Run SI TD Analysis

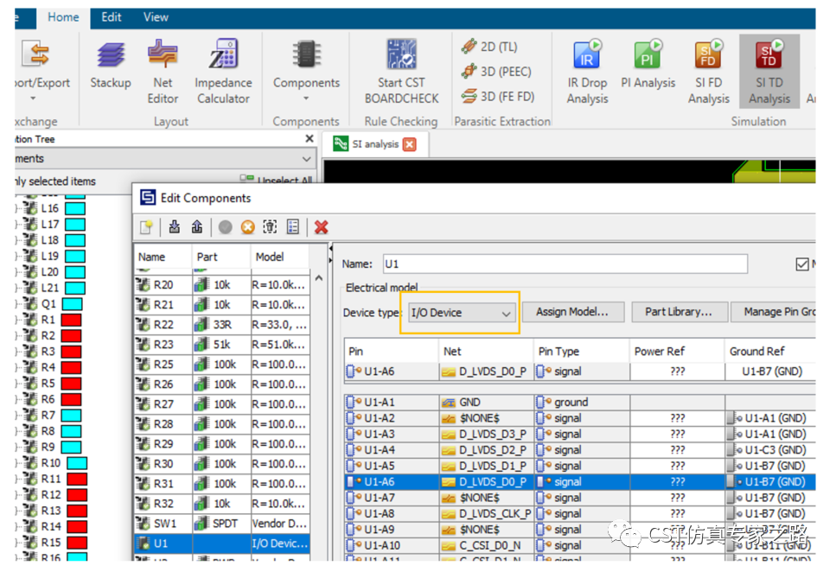(x=769, y=72)
